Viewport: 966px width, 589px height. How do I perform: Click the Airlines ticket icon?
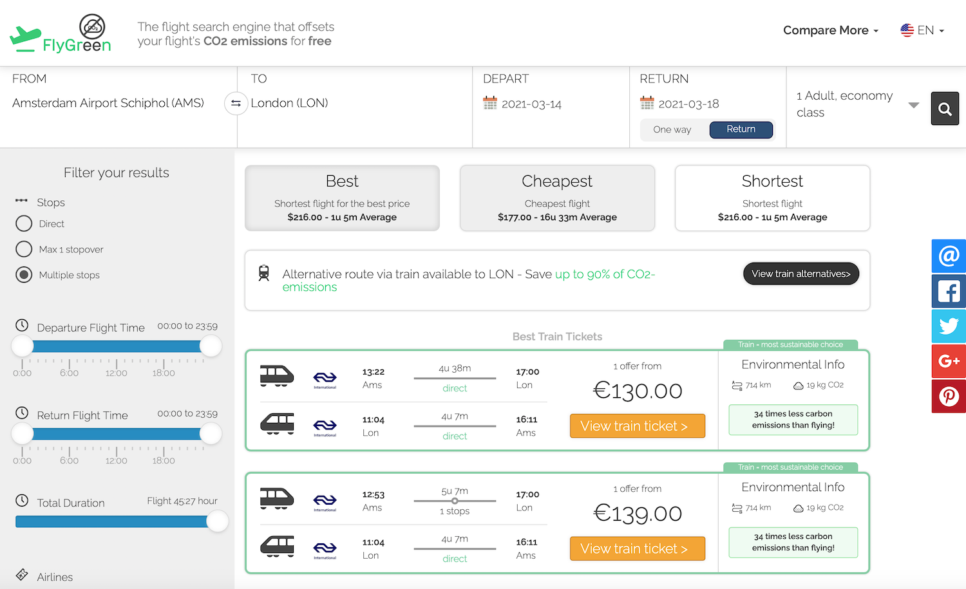[22, 574]
